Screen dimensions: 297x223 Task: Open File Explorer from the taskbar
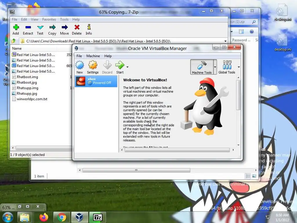coord(25,217)
